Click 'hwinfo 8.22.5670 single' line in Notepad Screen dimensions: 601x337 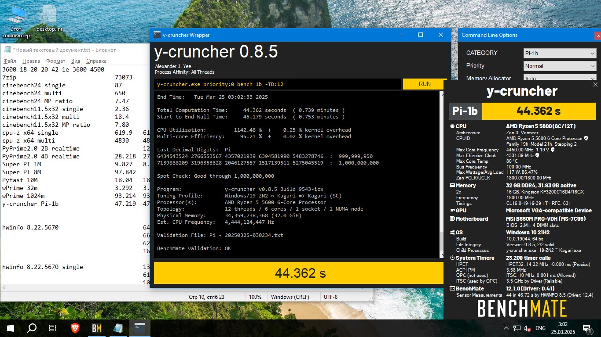pyautogui.click(x=43, y=267)
